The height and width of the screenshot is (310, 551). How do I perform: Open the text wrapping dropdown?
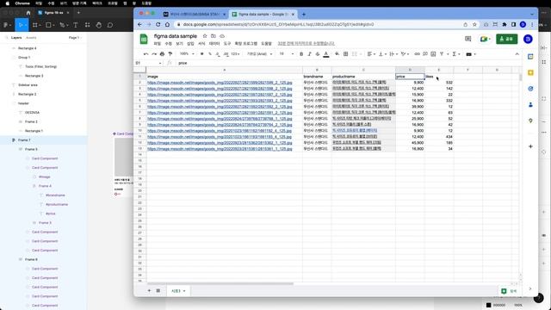pyautogui.click(x=393, y=53)
